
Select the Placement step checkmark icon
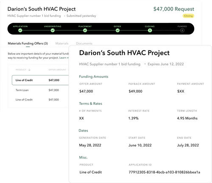pos(85,31)
